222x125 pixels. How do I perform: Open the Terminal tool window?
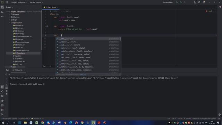[2, 105]
